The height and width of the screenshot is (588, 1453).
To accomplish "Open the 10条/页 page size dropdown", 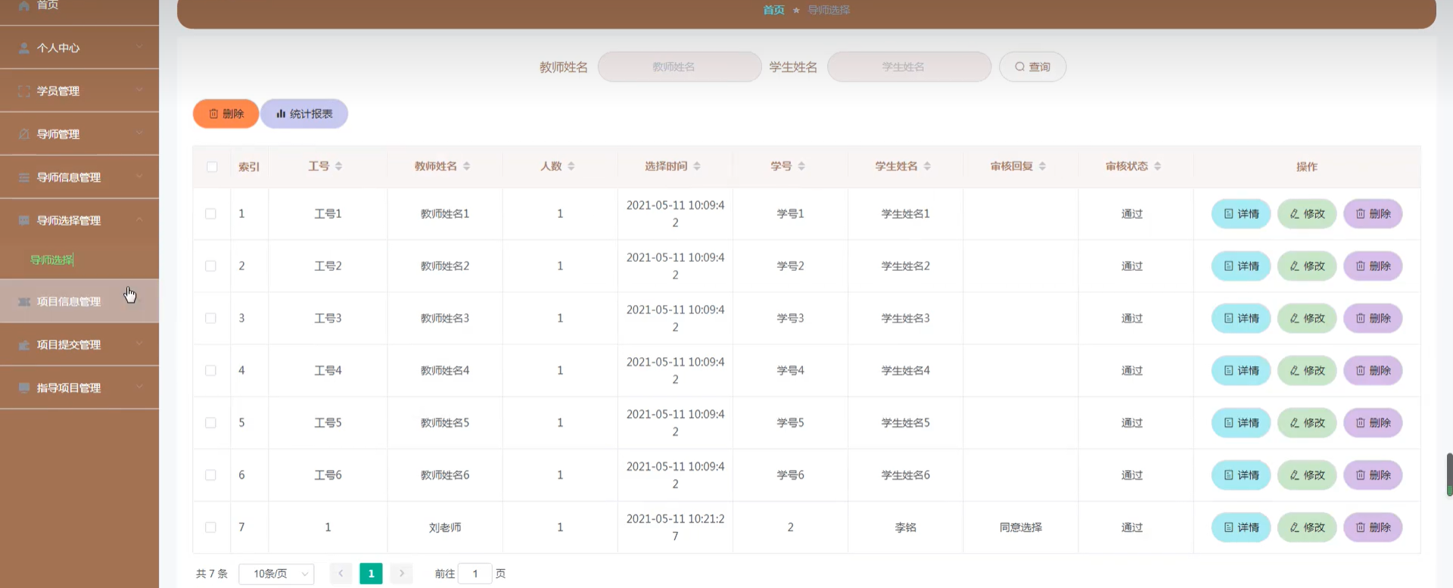I will [276, 574].
